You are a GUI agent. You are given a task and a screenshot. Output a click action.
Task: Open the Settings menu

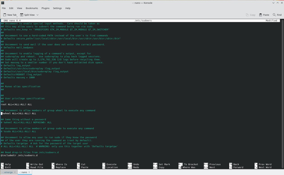point(58,8)
